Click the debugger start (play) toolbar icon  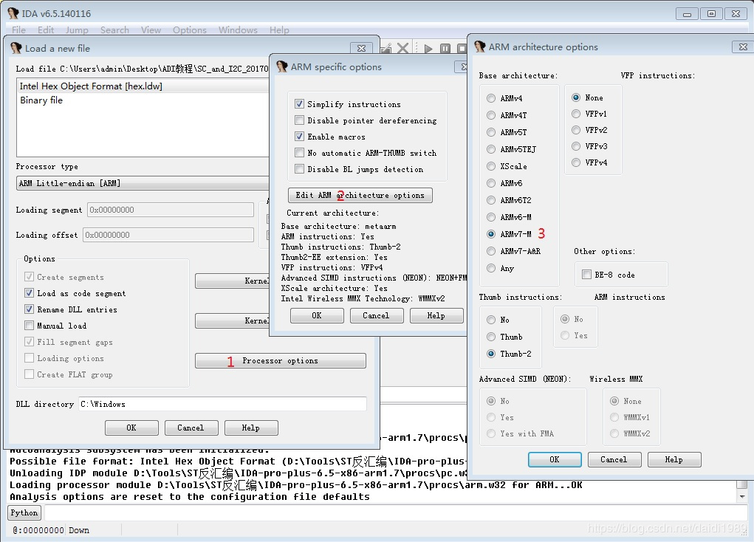click(428, 49)
